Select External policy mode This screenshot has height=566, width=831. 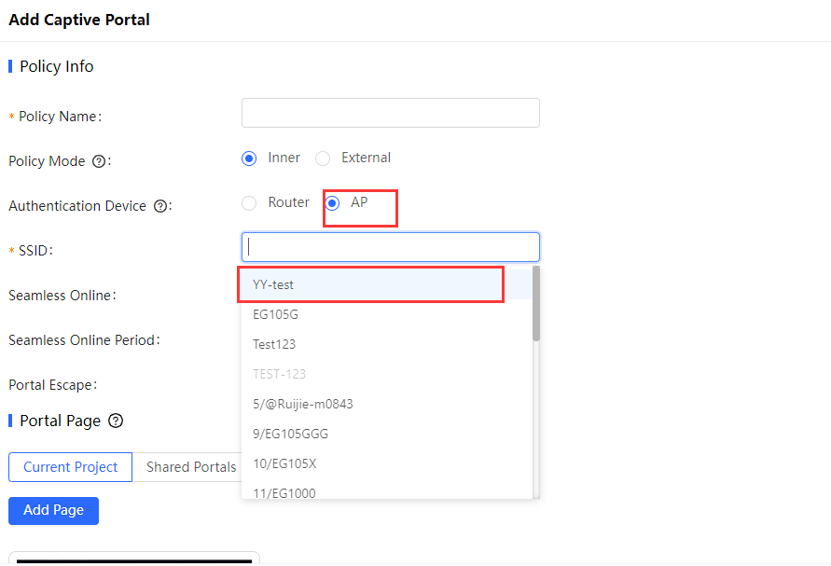[x=324, y=159]
